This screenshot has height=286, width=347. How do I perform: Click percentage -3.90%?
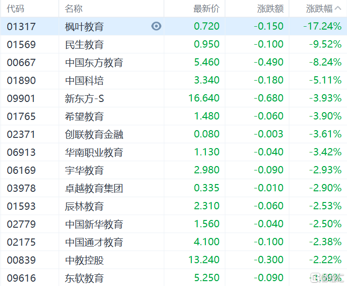click(x=325, y=116)
